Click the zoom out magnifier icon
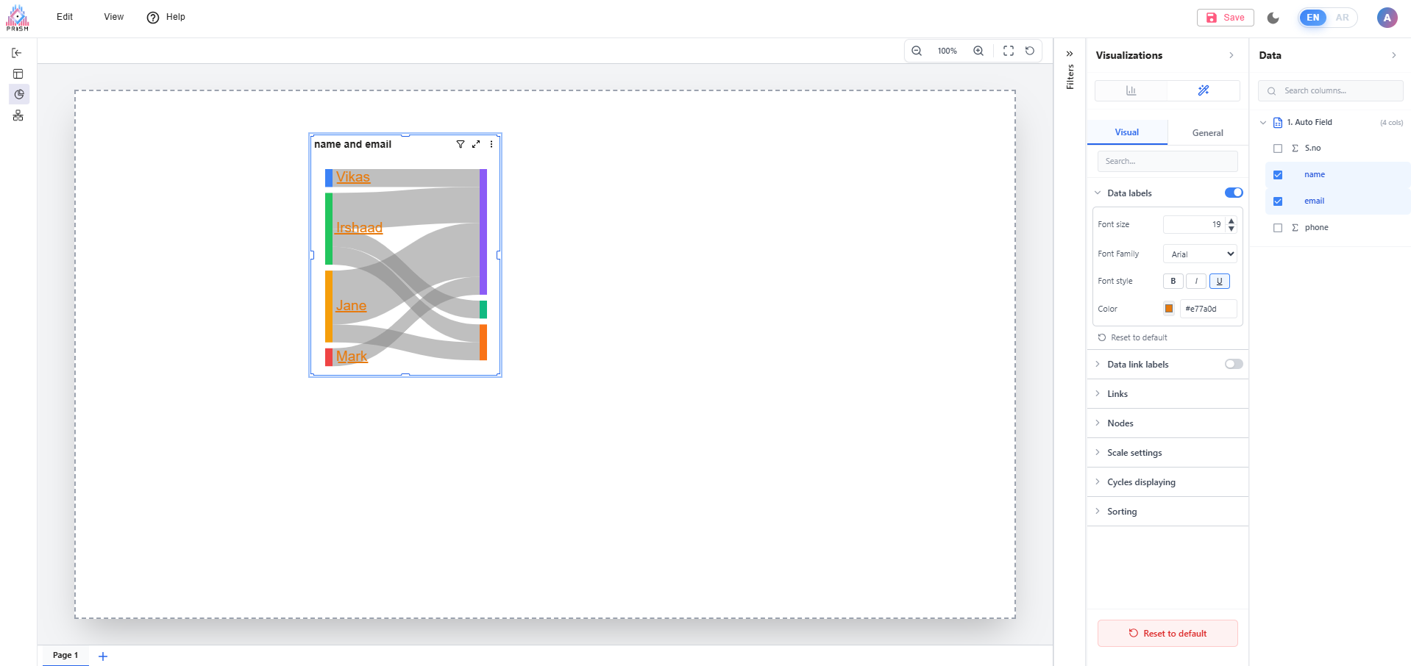 click(x=917, y=51)
